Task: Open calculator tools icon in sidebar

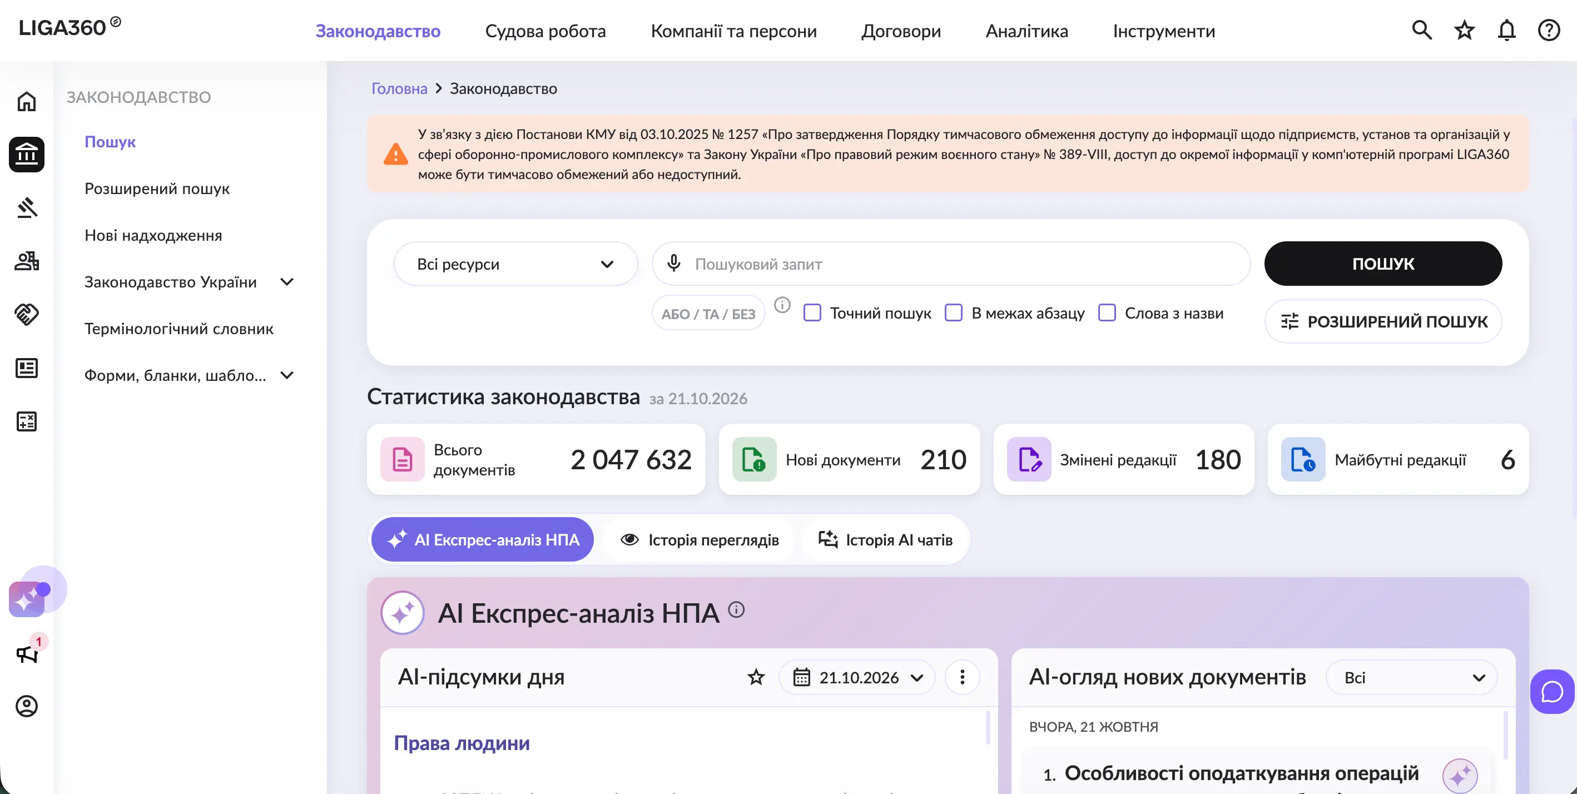Action: (26, 421)
